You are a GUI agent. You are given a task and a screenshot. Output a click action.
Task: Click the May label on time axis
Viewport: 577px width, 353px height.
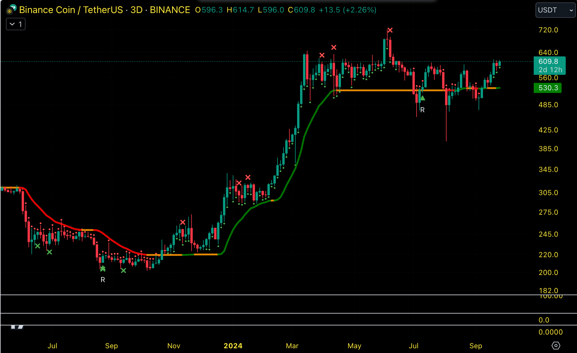[354, 346]
